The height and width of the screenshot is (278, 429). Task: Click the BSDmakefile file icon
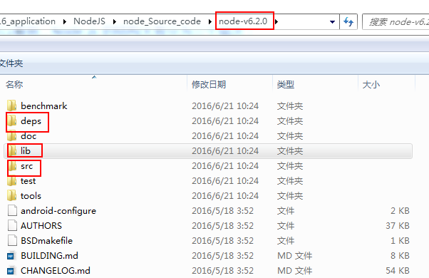12,240
